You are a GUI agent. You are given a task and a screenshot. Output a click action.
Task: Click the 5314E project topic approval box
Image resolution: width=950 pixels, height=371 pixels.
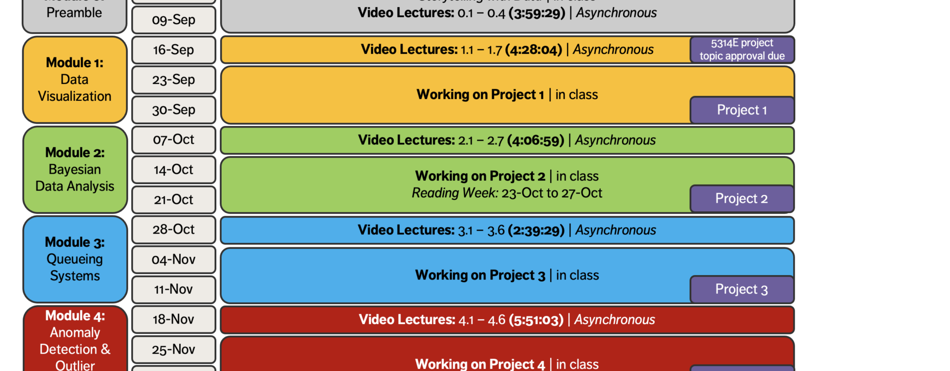pos(742,49)
